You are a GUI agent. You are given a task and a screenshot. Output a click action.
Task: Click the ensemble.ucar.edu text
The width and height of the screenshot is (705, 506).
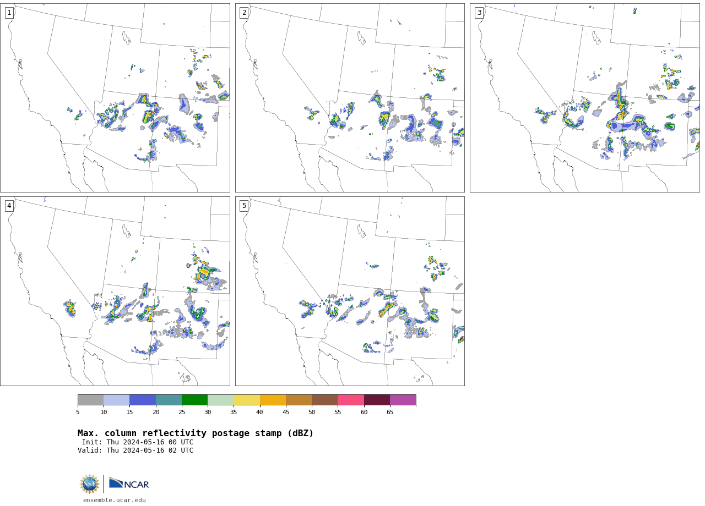click(x=115, y=501)
